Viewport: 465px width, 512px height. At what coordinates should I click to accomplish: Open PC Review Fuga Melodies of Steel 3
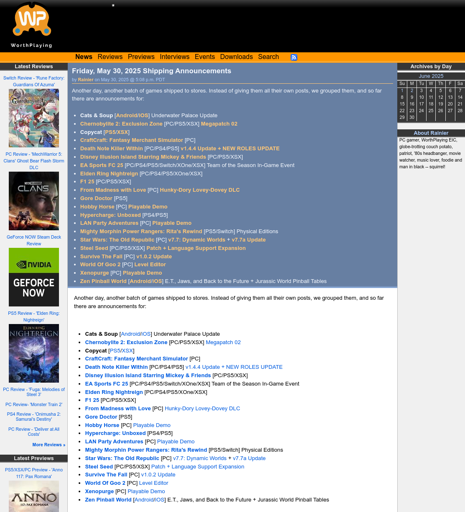pyautogui.click(x=34, y=392)
